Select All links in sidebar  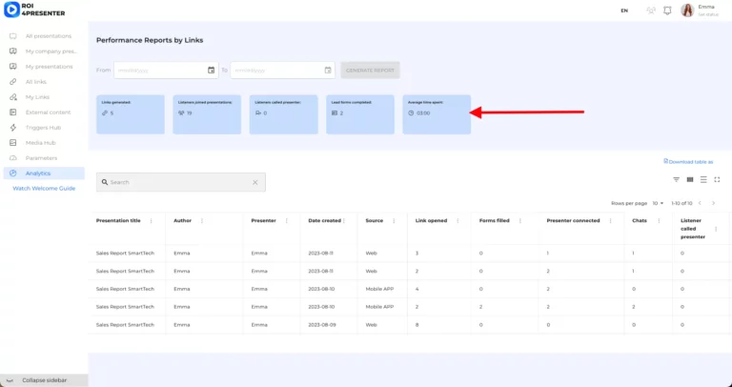coord(36,81)
